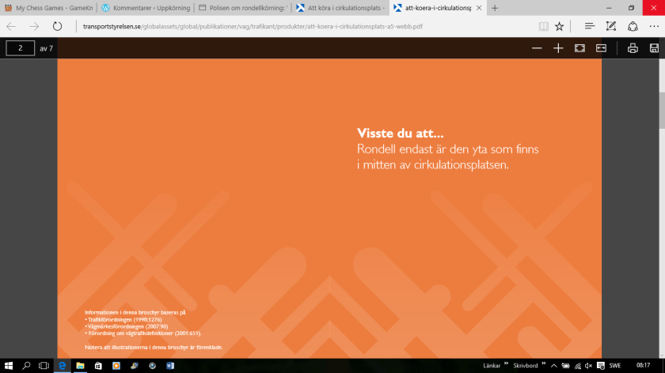Print the PDF document

[633, 48]
